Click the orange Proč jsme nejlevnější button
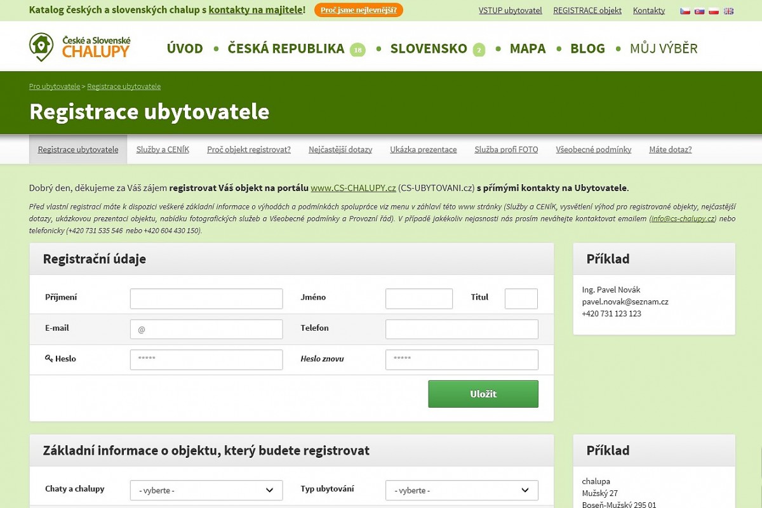 358,10
